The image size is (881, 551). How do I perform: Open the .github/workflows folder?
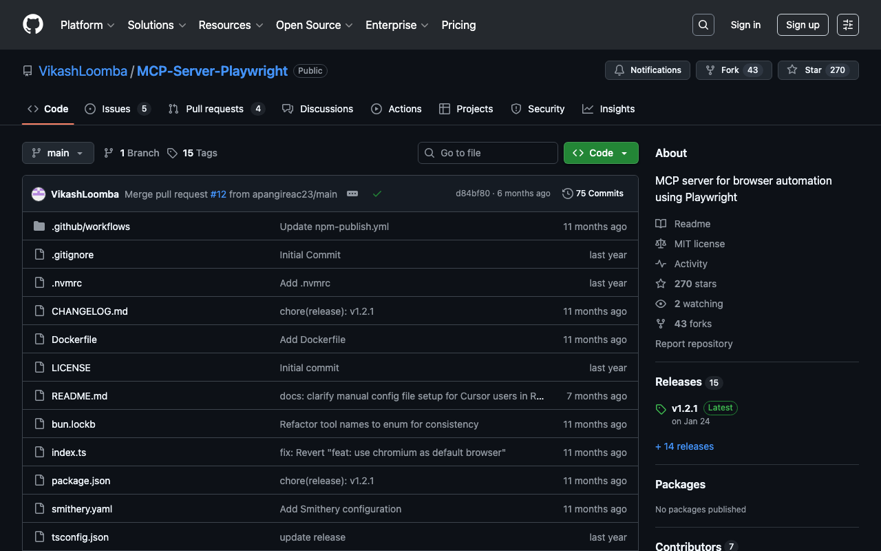pyautogui.click(x=90, y=227)
